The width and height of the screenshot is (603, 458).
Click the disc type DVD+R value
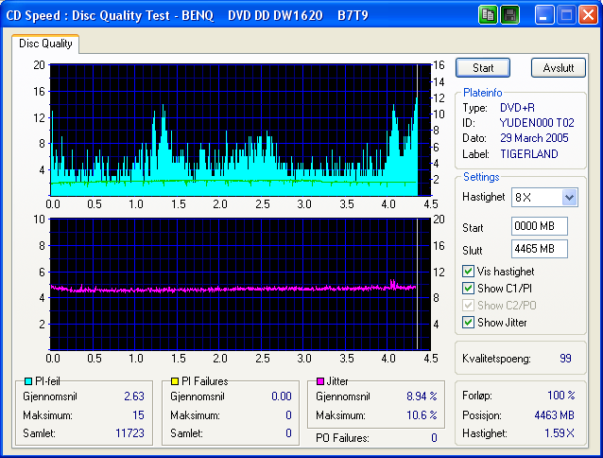coord(517,107)
